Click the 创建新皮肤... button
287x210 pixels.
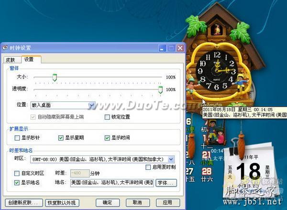23,203
